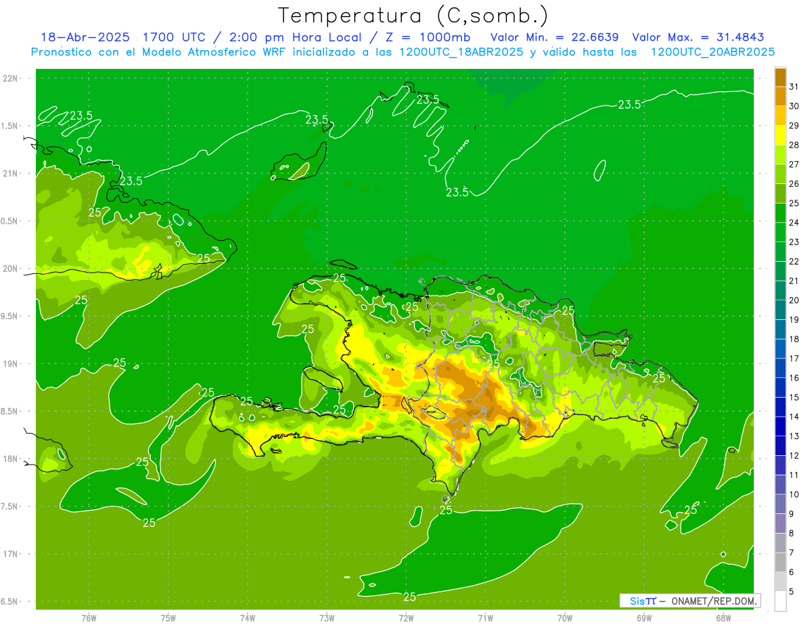Click the color scale label "8"
Viewport: 812px width, 627px height.
[x=792, y=534]
